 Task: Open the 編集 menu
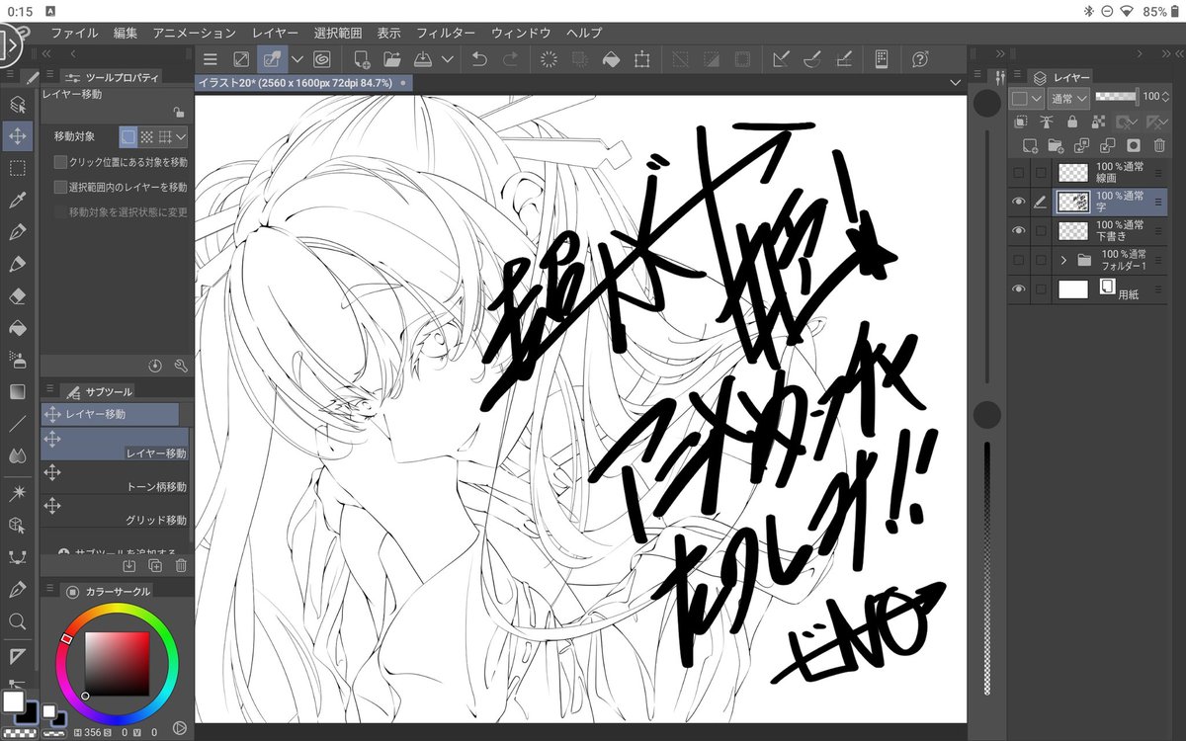pos(126,33)
